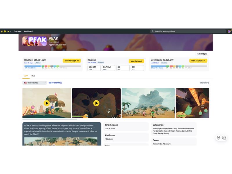The height and width of the screenshot is (174, 232).
Task: Open the user profile avatar menu
Action: tap(229, 31)
